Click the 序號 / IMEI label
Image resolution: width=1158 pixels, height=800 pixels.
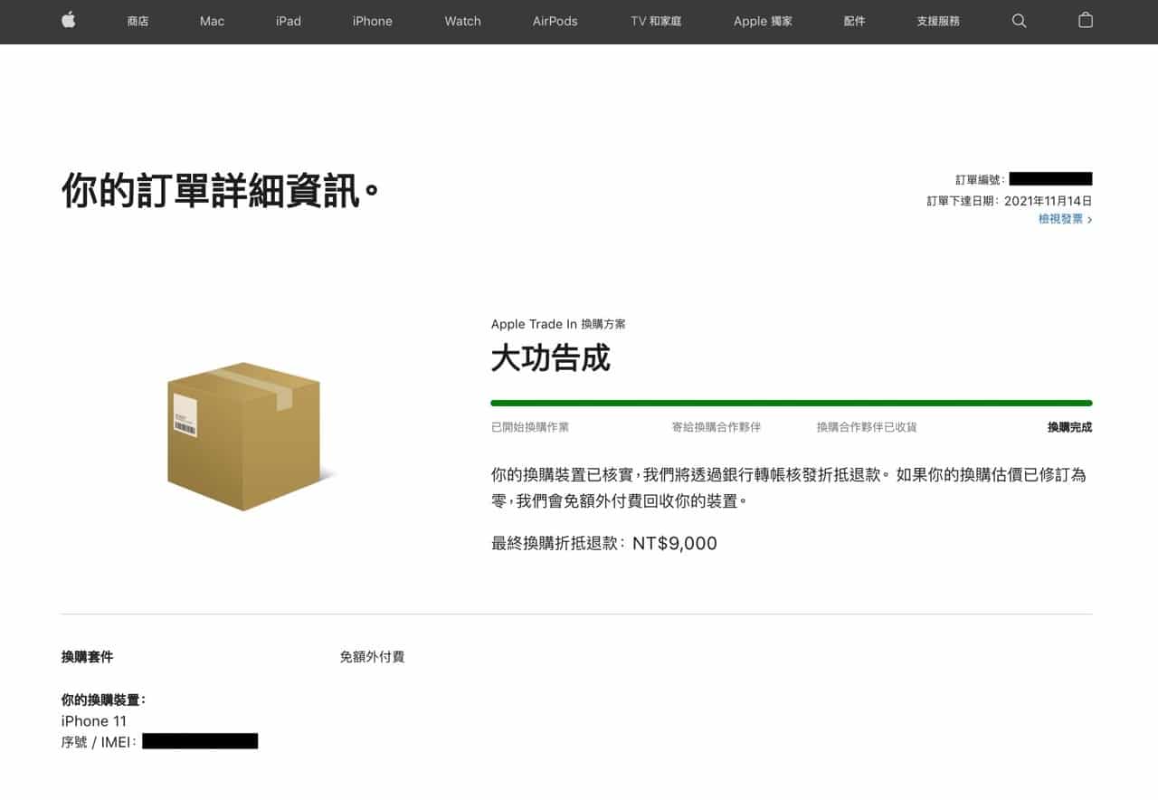click(100, 742)
